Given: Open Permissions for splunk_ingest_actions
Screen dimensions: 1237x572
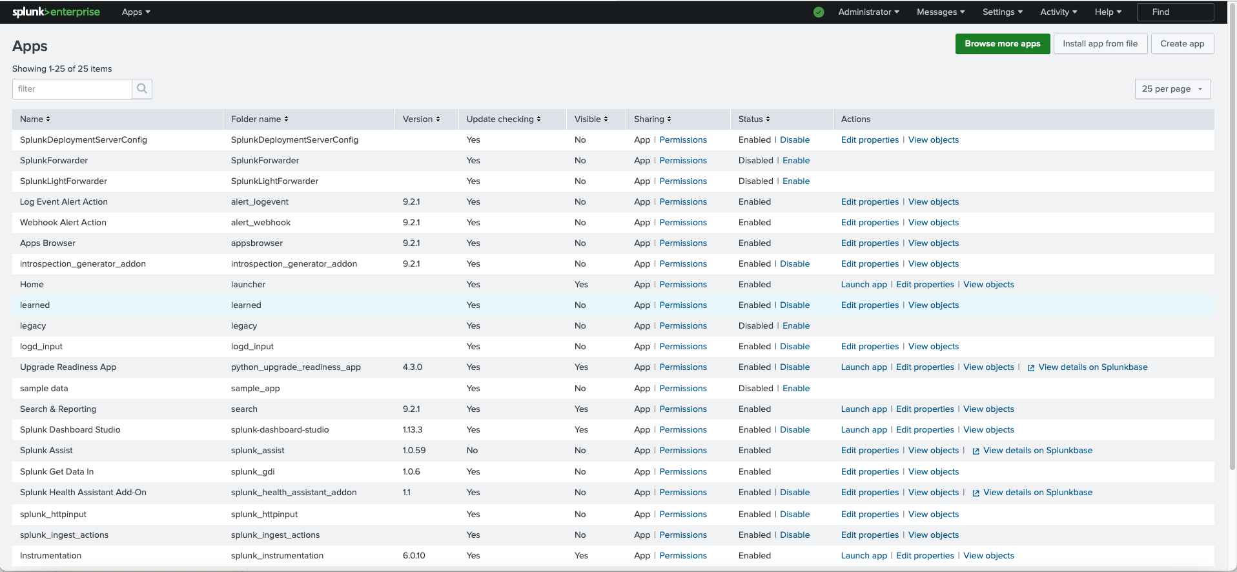Looking at the screenshot, I should coord(683,535).
